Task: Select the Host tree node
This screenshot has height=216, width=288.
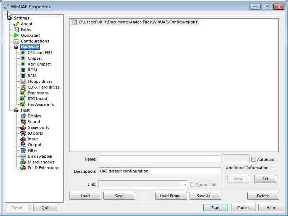Action: click(25, 110)
